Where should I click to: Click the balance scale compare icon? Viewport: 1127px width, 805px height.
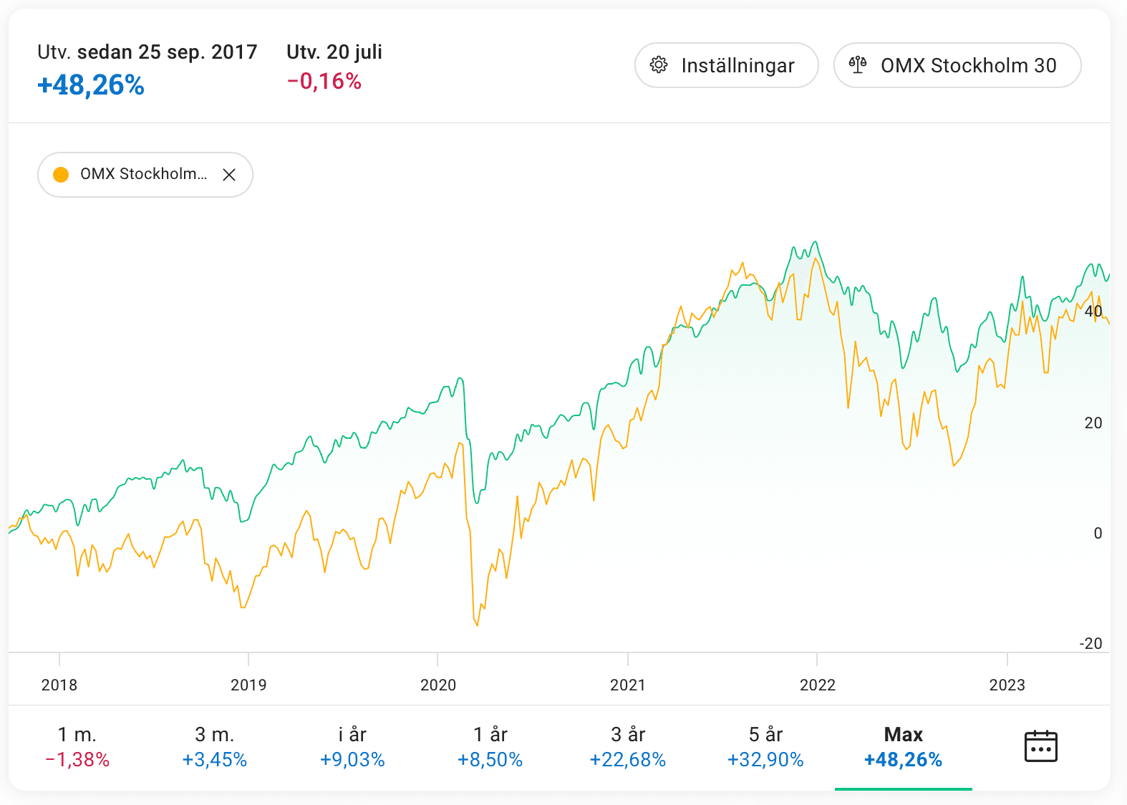click(x=858, y=65)
